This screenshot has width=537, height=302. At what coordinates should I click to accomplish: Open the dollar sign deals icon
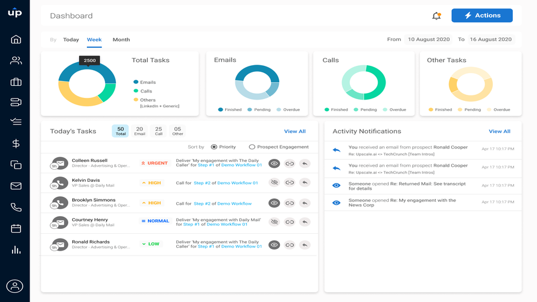point(16,143)
